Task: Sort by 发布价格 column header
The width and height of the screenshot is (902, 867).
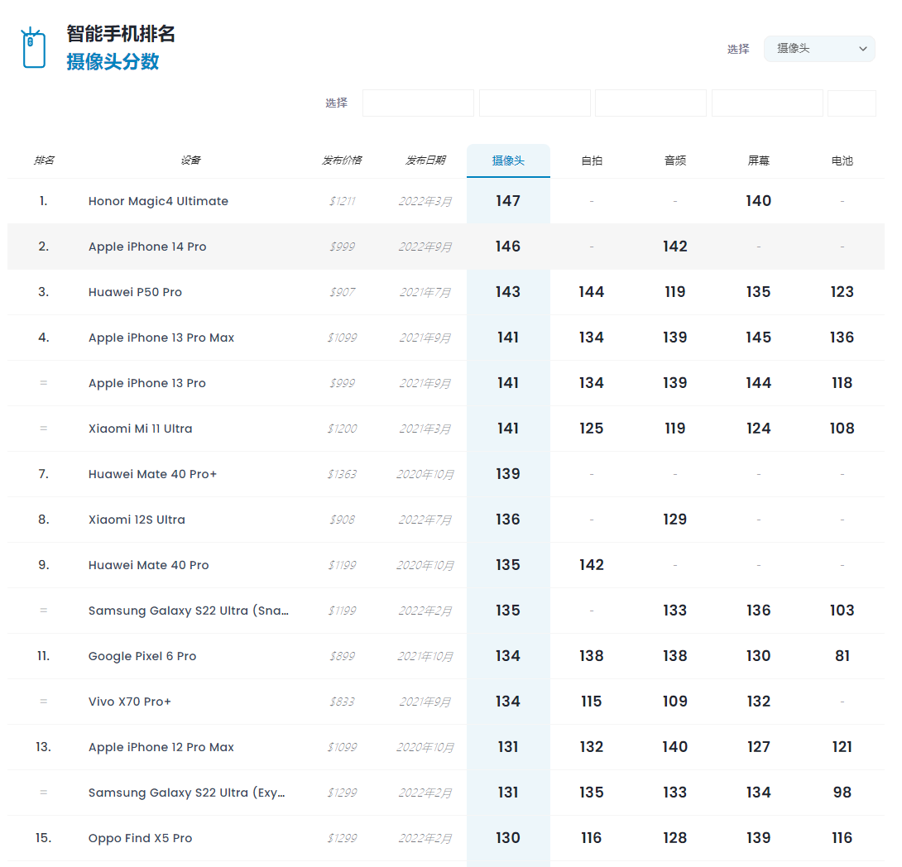Action: point(342,160)
